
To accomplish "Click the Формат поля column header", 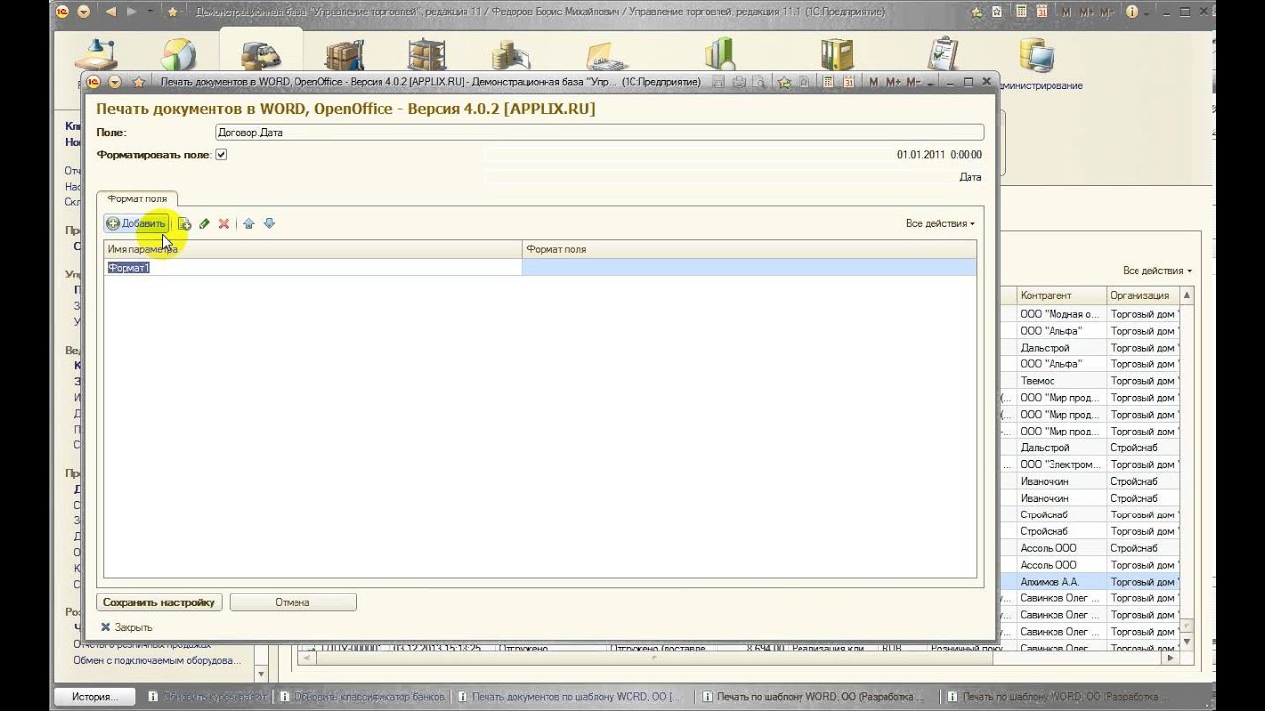I will tap(749, 250).
